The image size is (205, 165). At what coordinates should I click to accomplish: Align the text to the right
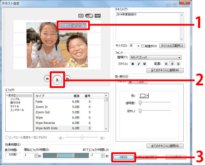(178, 64)
